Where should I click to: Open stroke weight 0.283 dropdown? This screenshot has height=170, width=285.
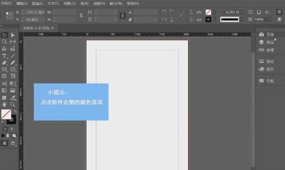(242, 12)
